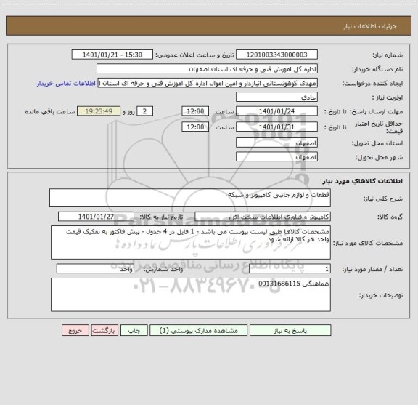Open اطلاعات تماس خریدار link
This screenshot has height=405, width=418.
(x=66, y=84)
